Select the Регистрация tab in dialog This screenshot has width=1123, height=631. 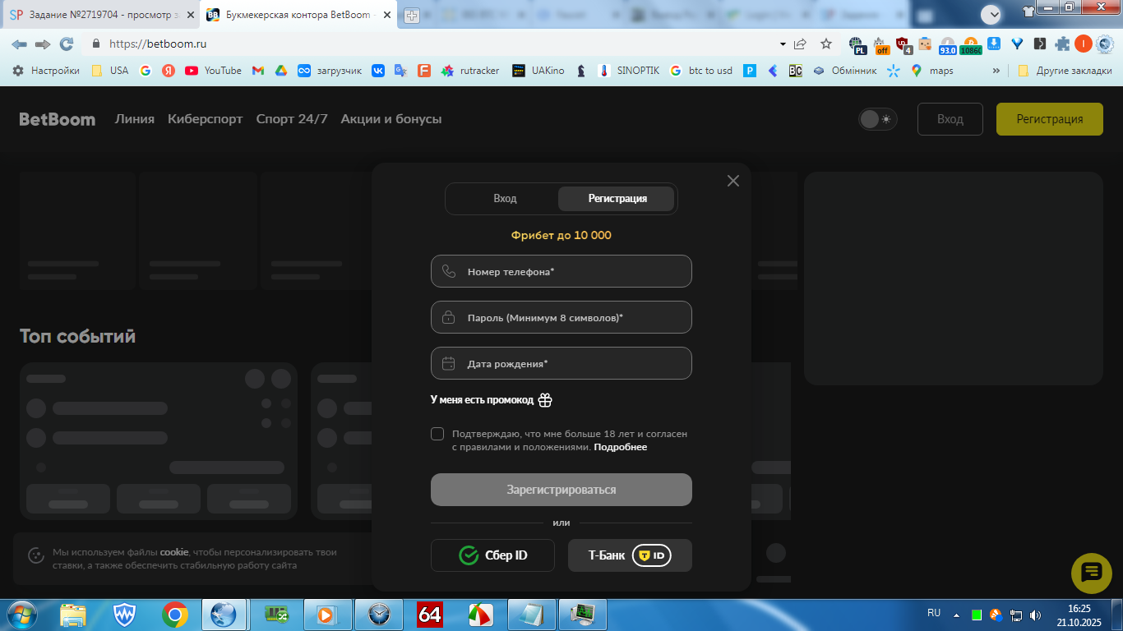tap(617, 199)
